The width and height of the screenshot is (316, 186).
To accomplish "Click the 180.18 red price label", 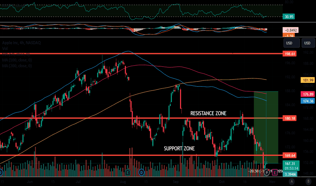I will [290, 118].
